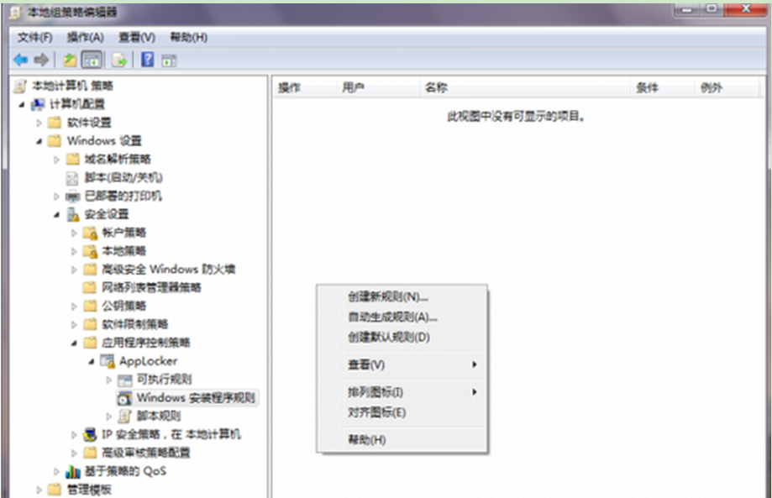Viewport: 772px width, 498px height.
Task: Toggle the show/hide console tree icon
Action: [92, 60]
